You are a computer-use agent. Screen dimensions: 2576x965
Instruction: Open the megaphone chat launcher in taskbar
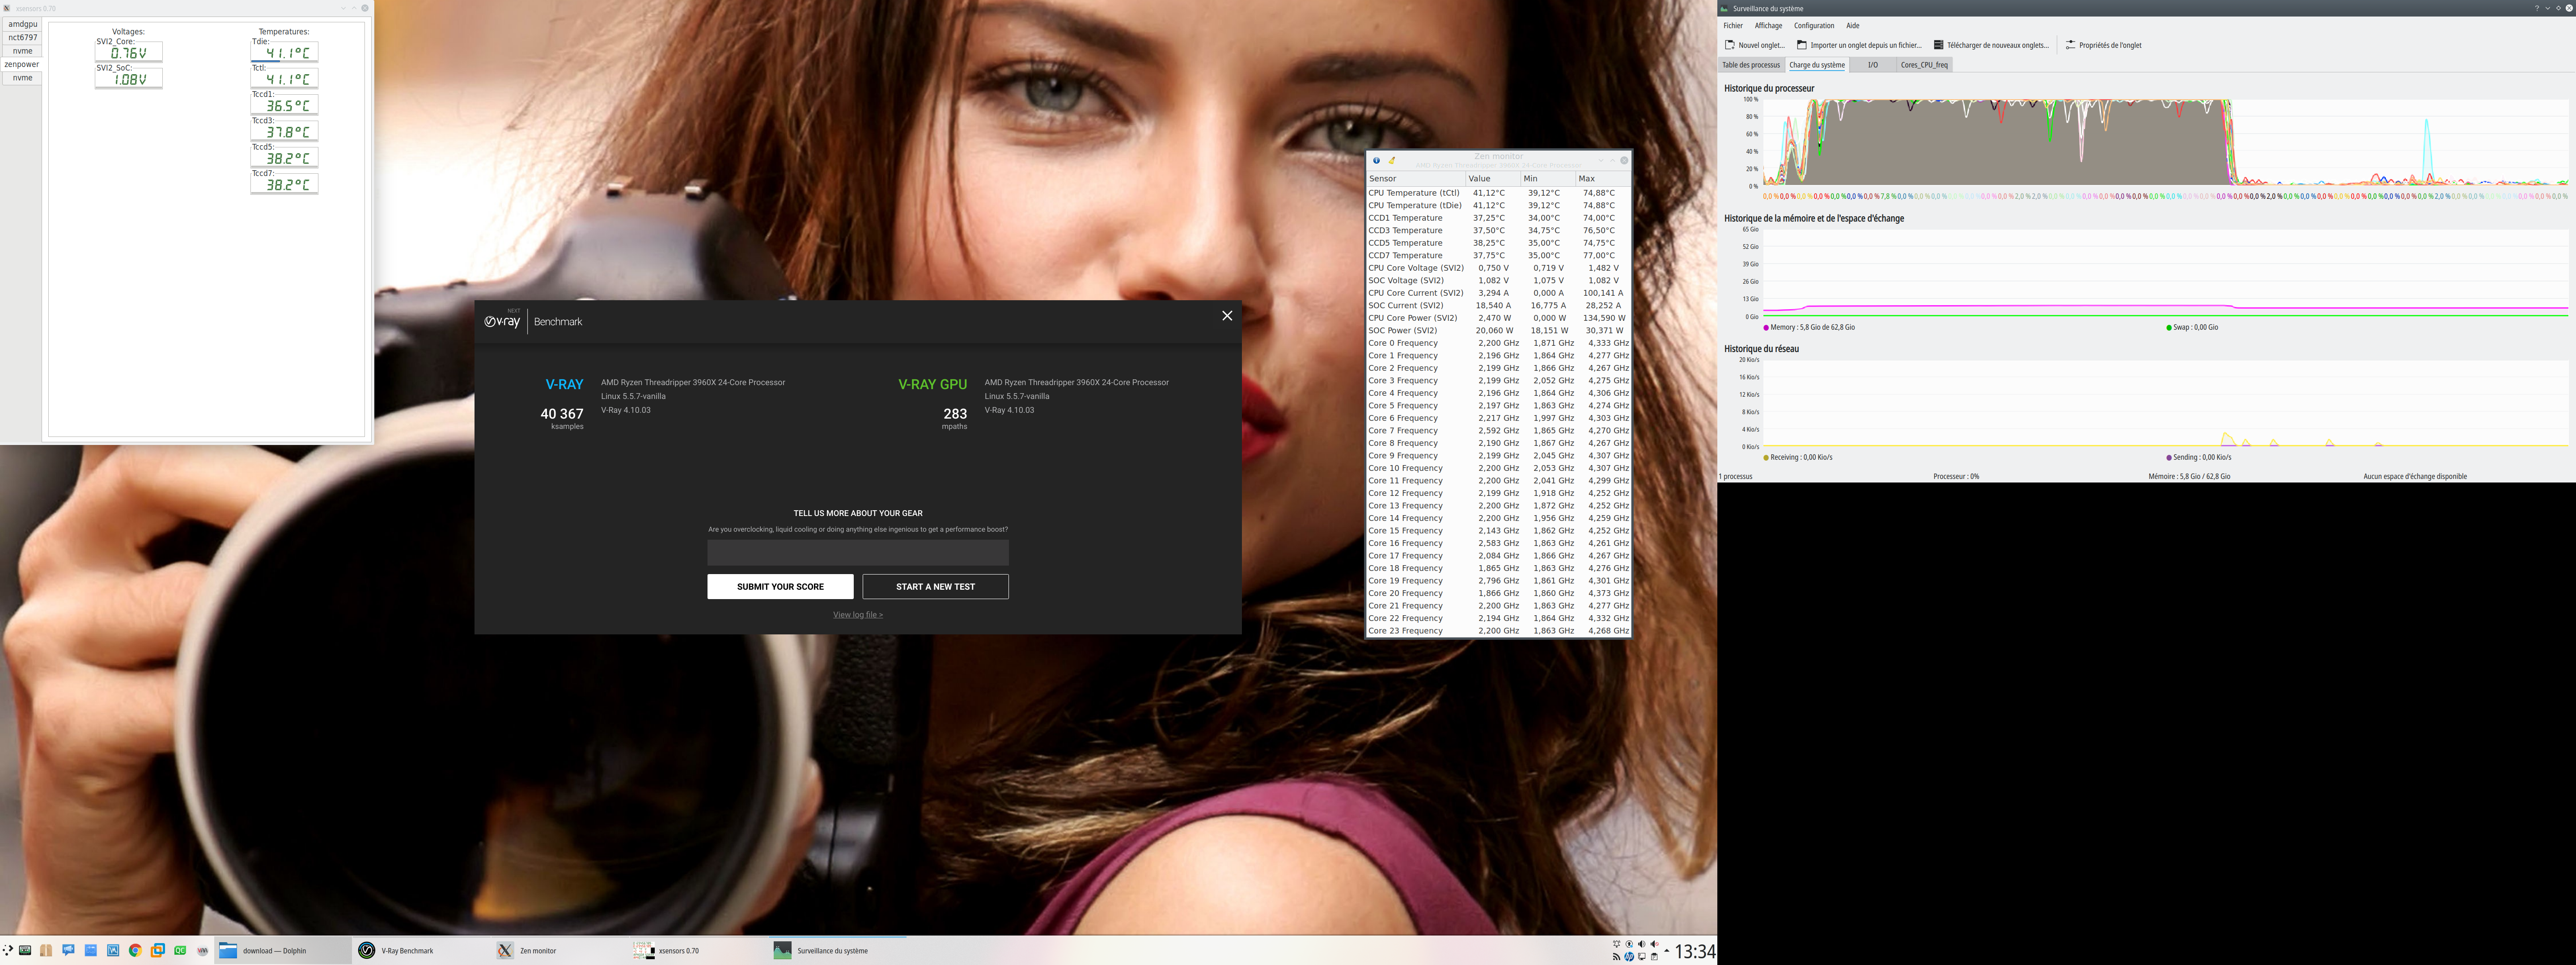pyautogui.click(x=68, y=950)
